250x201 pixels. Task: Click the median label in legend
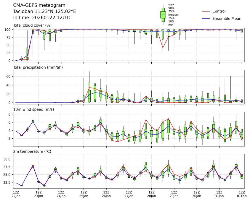173,14
